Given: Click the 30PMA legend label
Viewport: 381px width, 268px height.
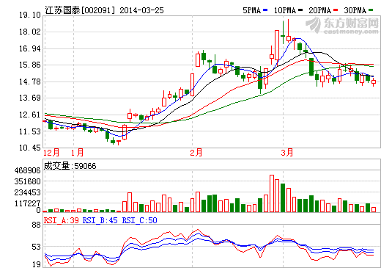Looking at the screenshot, I should (355, 10).
